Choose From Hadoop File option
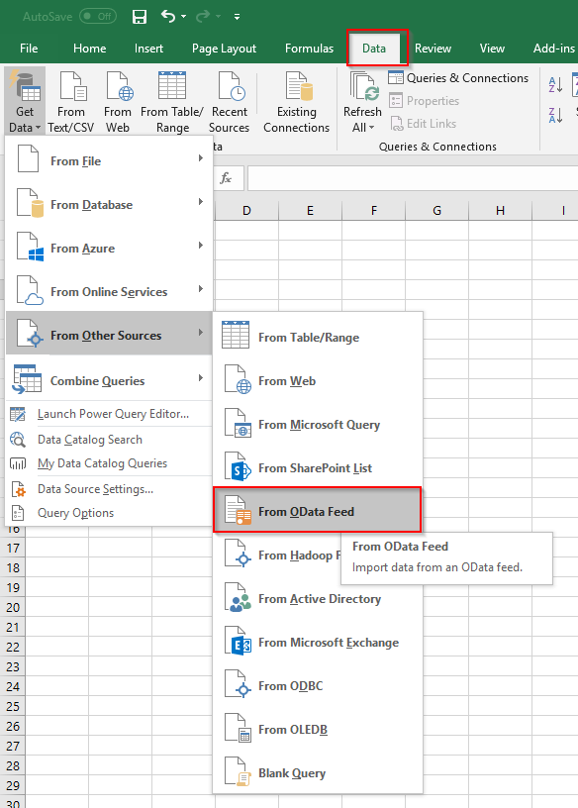Image resolution: width=578 pixels, height=808 pixels. click(278, 555)
